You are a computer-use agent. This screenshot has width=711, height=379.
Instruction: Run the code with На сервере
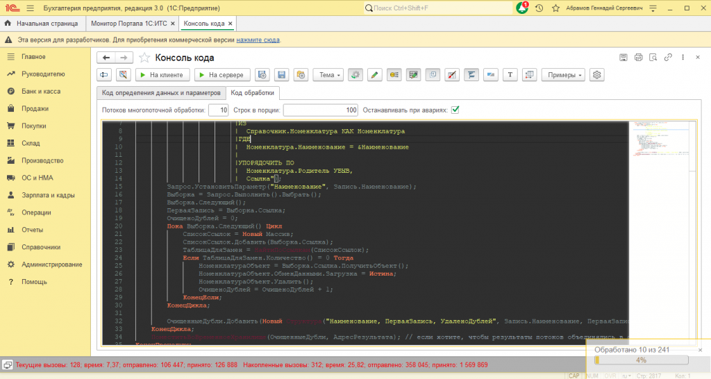(x=221, y=75)
